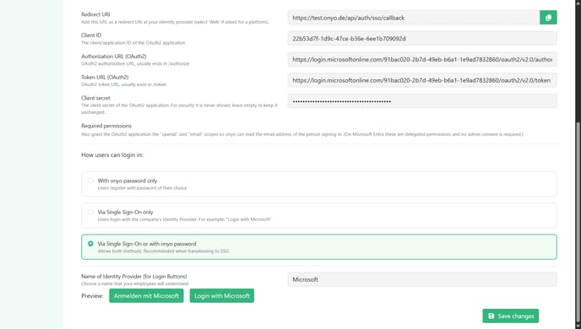The image size is (581, 329).
Task: Click into the Client ID field
Action: click(422, 39)
